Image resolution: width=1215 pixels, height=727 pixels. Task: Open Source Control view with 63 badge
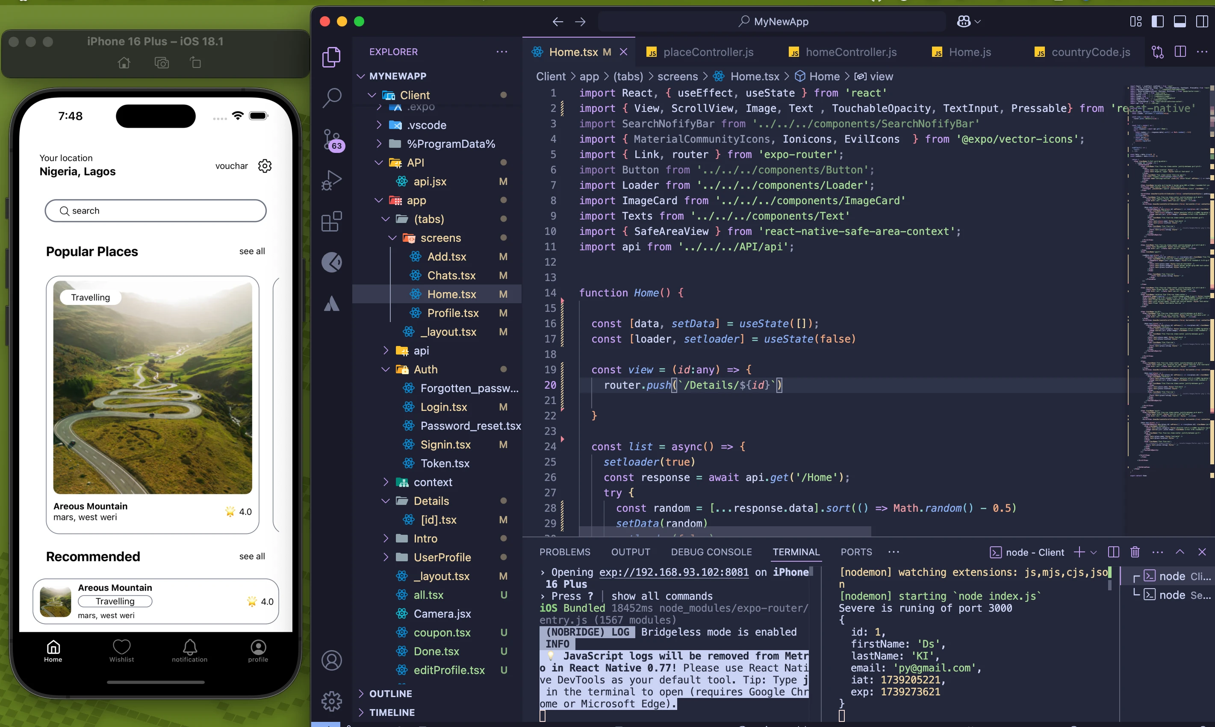[331, 139]
